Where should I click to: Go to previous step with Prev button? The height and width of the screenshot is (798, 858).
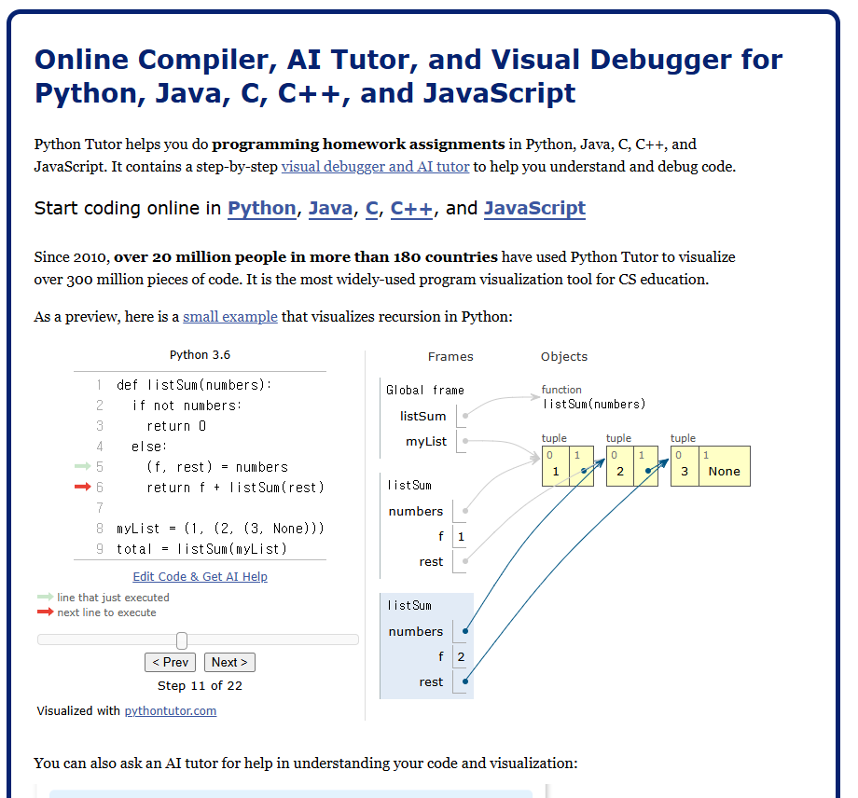pos(170,662)
